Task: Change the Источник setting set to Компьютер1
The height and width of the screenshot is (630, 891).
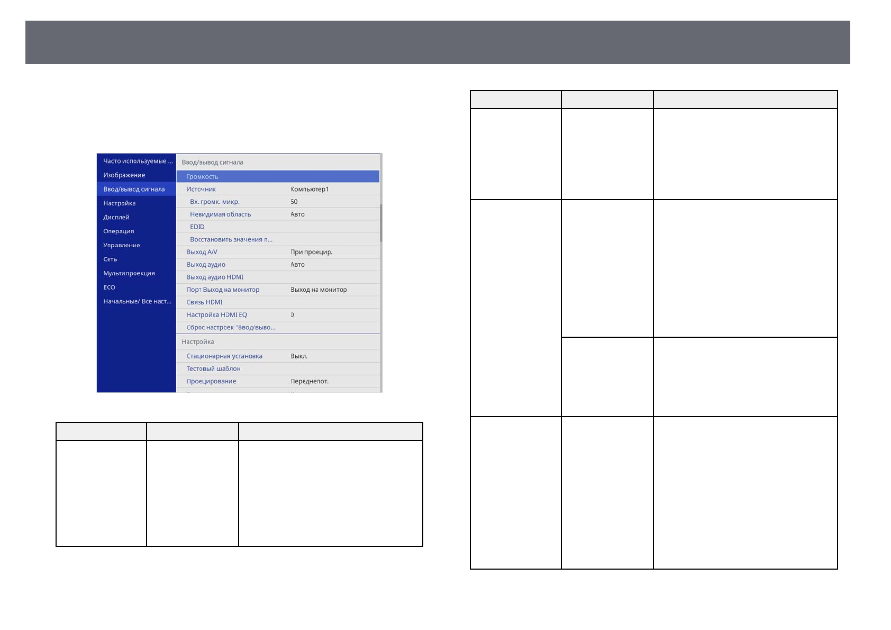Action: (278, 189)
